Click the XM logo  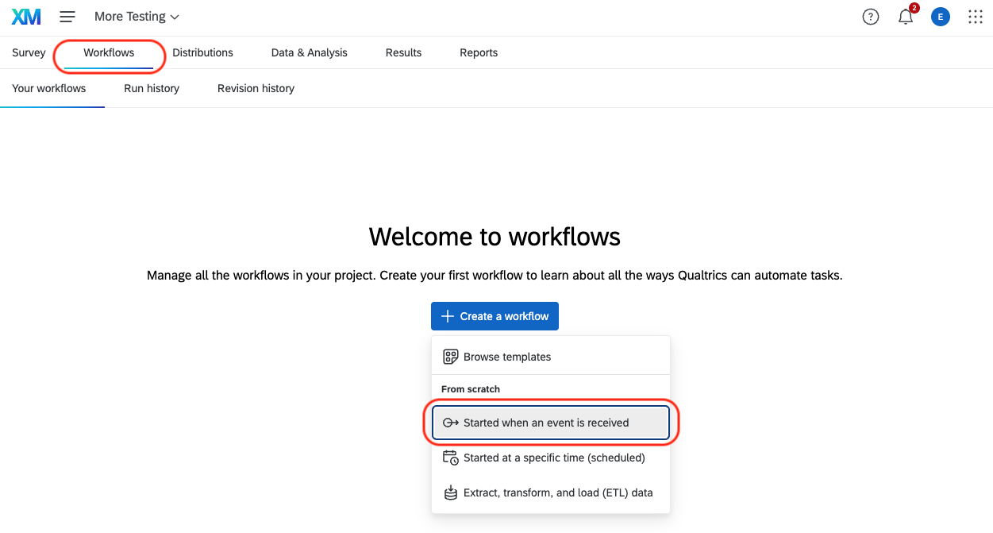click(26, 17)
